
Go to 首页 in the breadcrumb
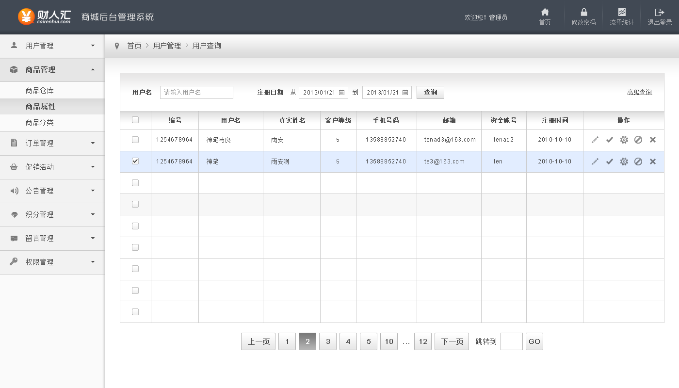click(x=134, y=46)
